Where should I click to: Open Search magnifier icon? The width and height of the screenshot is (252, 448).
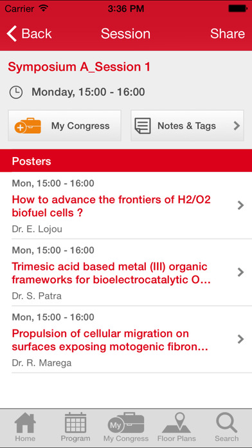pyautogui.click(x=226, y=423)
